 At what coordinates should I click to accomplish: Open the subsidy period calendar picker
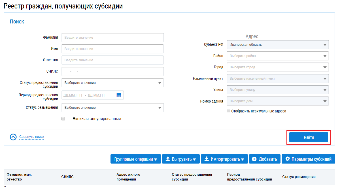[x=119, y=95]
